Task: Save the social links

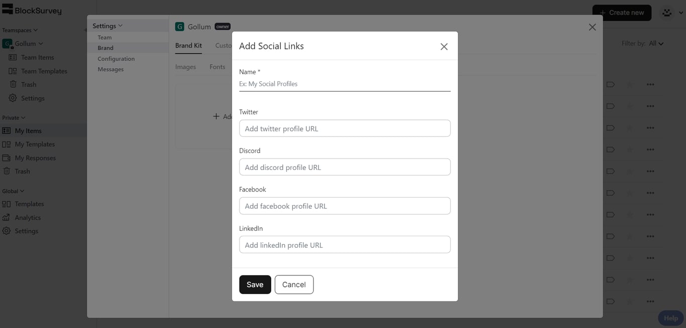Action: 255,284
